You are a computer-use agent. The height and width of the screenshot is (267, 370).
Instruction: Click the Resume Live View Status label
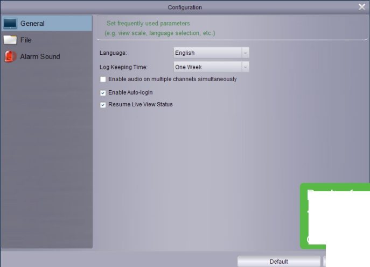(140, 105)
